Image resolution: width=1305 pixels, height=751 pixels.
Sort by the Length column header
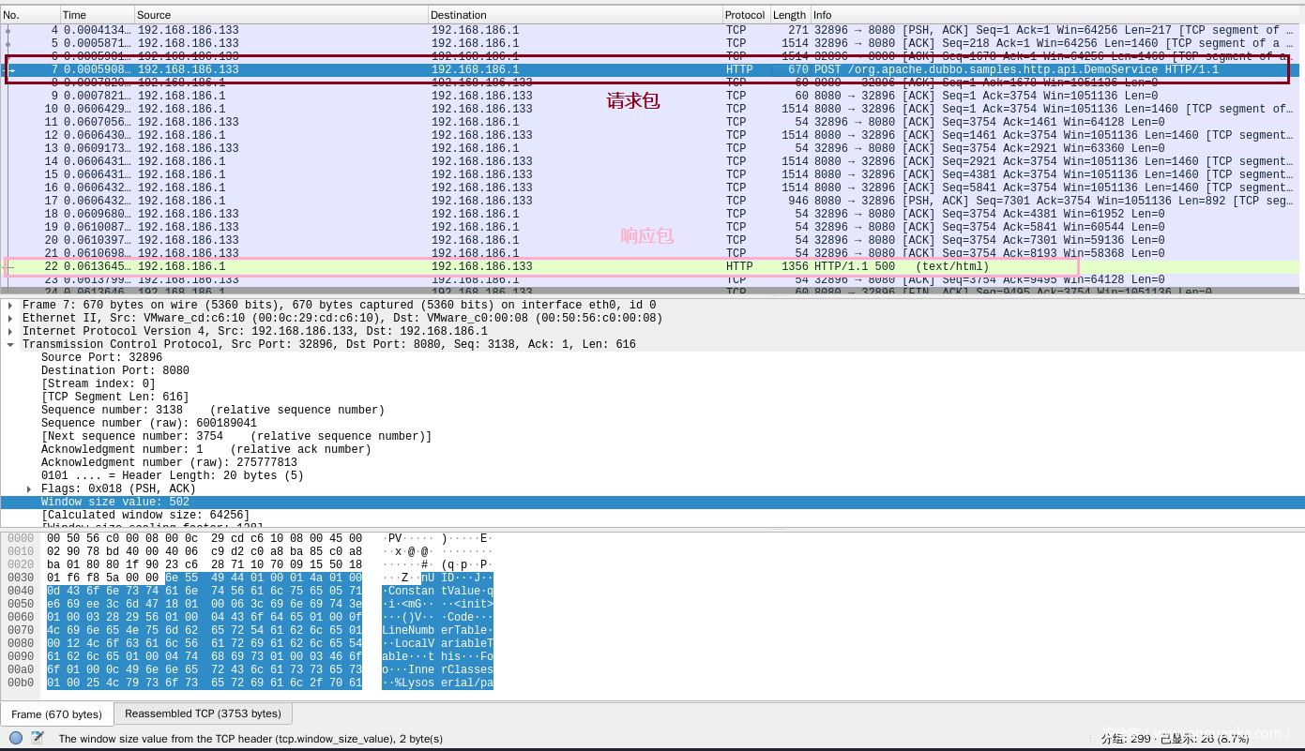[x=789, y=15]
